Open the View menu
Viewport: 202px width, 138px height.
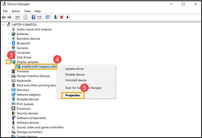pos(28,11)
